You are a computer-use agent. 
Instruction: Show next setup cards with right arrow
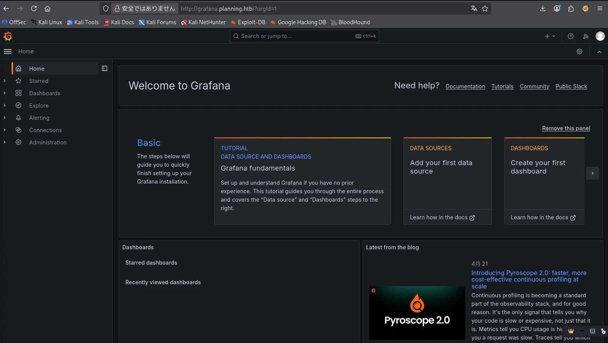[x=593, y=173]
